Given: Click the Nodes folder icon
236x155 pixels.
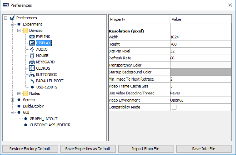Looking at the screenshot, I should click(x=25, y=93).
